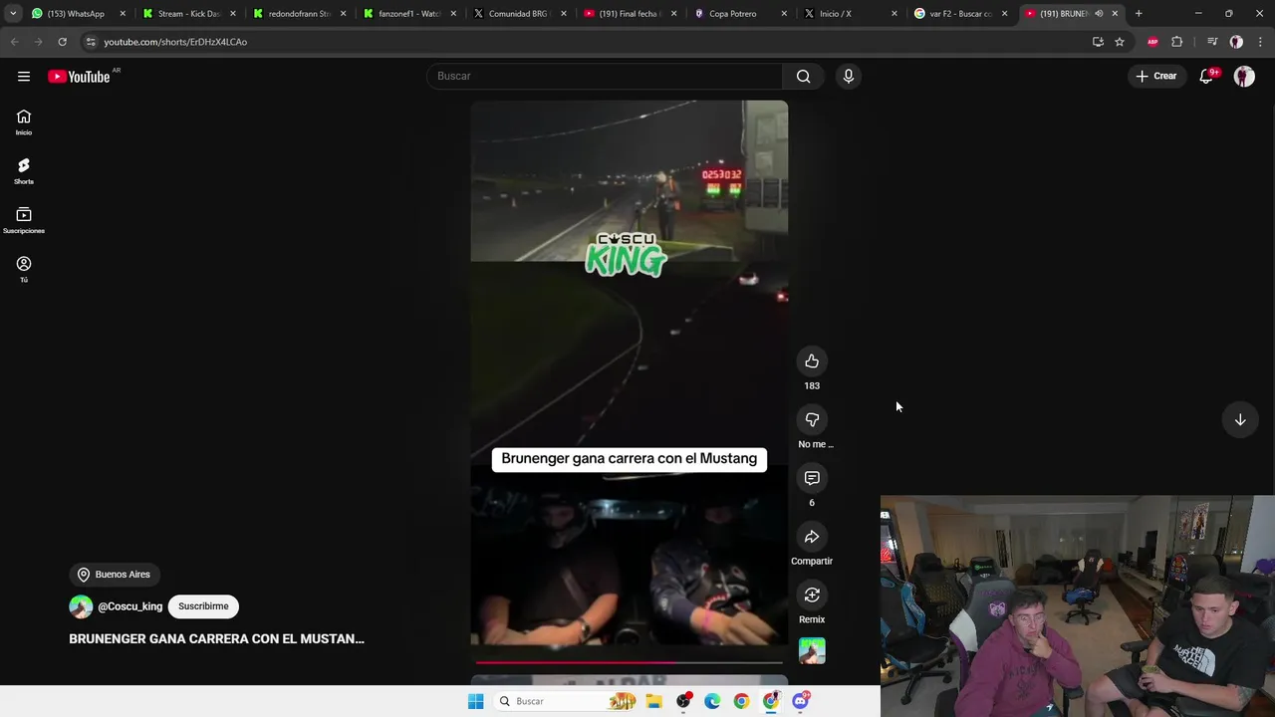Switch to the fanzonef1 tab
1275x717 pixels.
pos(408,14)
